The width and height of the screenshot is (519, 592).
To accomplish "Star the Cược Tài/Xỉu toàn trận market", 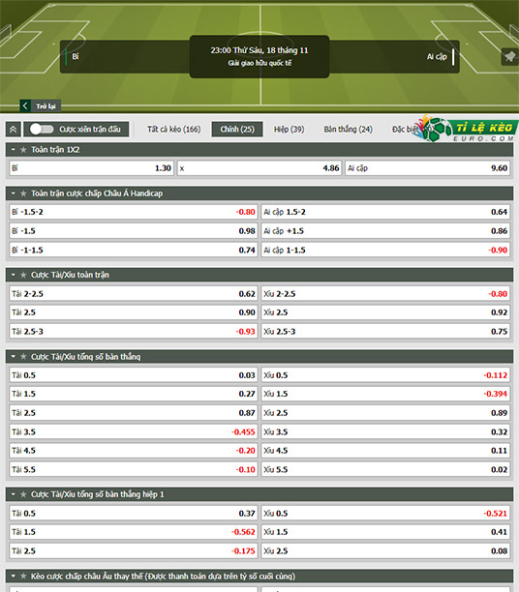I will click(23, 275).
